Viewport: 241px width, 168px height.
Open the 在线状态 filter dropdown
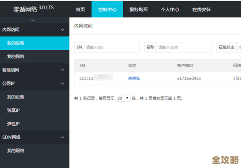click(x=238, y=47)
